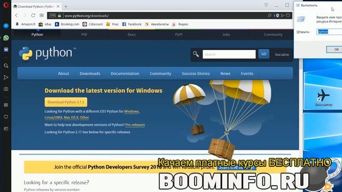The image size is (342, 192).
Task: Open the Socialize menu
Action: click(x=282, y=54)
